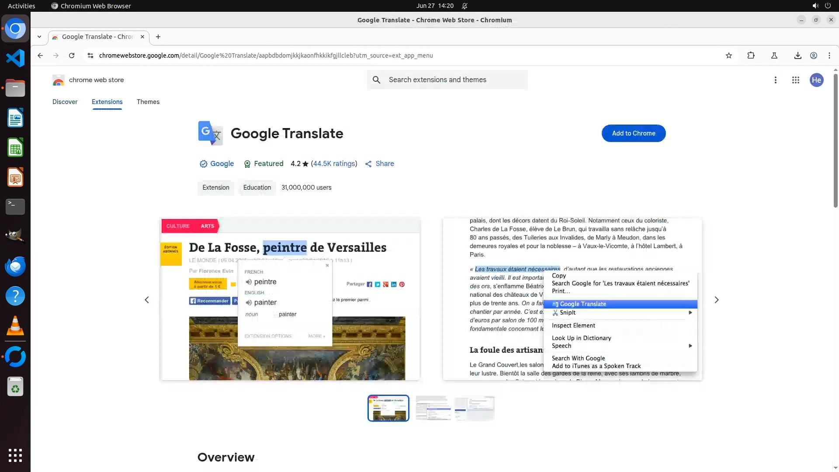
Task: Click the page vertical scrollbar
Action: click(835, 140)
